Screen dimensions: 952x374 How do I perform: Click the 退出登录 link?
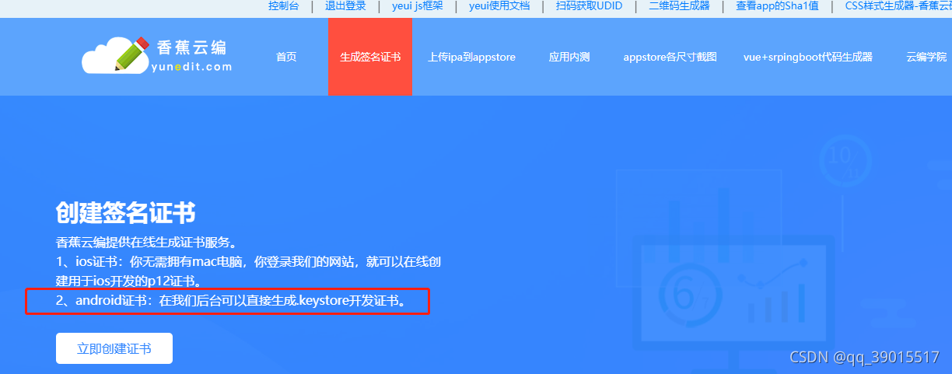[x=345, y=6]
